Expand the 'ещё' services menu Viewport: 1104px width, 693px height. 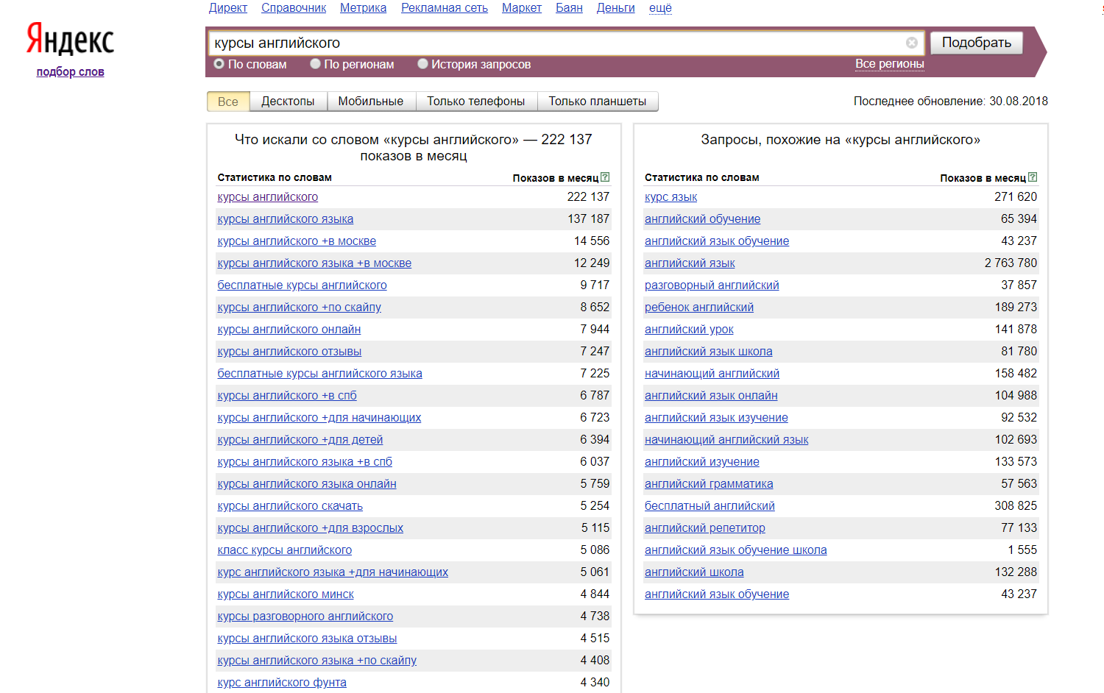(x=660, y=8)
